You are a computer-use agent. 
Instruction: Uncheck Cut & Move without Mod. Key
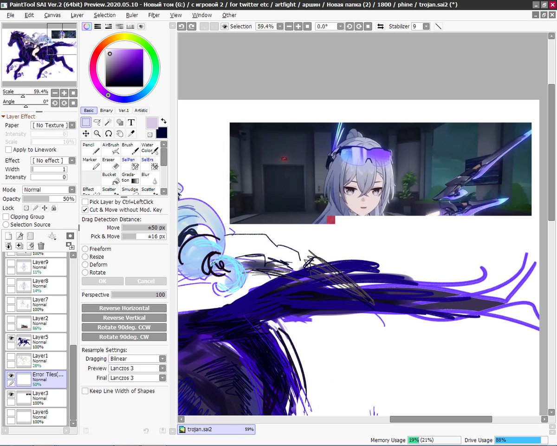(x=85, y=210)
